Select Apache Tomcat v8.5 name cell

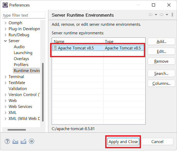click(78, 48)
